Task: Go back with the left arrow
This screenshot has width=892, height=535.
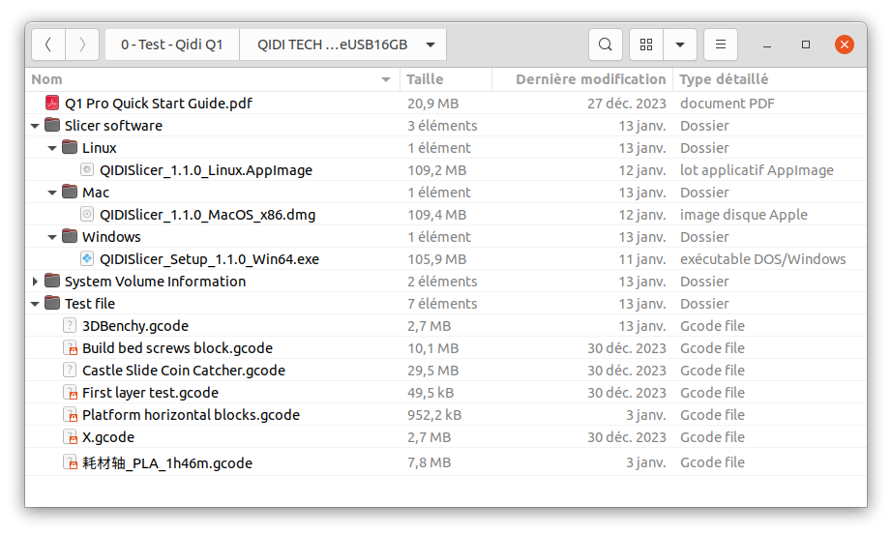Action: [48, 45]
